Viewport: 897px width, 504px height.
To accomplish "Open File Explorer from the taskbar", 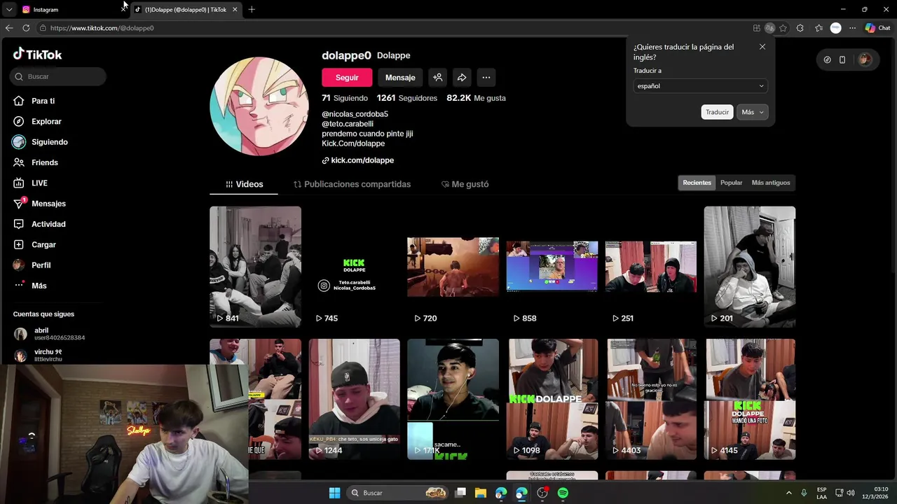I will pos(481,493).
